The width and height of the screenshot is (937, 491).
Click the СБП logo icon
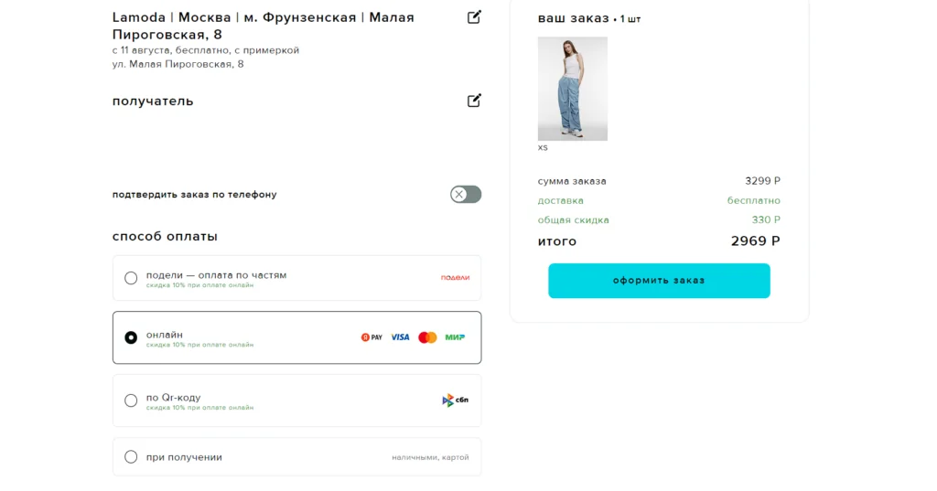pyautogui.click(x=455, y=400)
